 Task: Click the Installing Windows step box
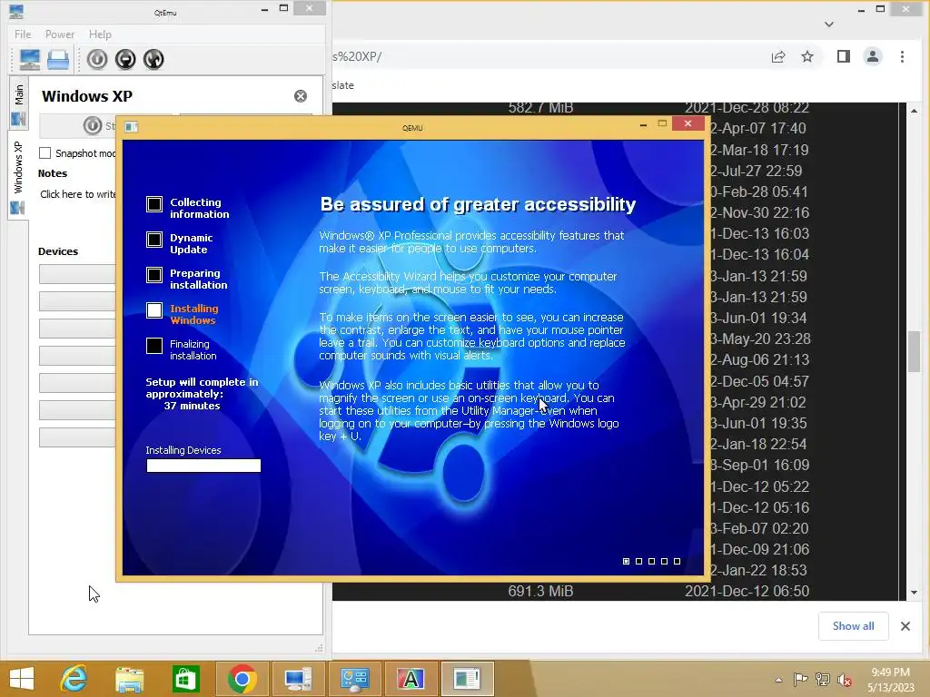point(154,310)
